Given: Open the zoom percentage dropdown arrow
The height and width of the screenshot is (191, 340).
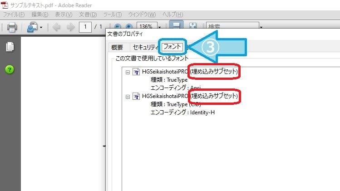Looking at the screenshot, I should 159,27.
